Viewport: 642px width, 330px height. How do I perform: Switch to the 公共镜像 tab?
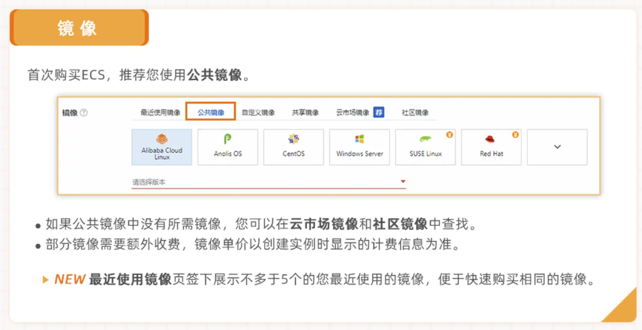[x=211, y=112]
